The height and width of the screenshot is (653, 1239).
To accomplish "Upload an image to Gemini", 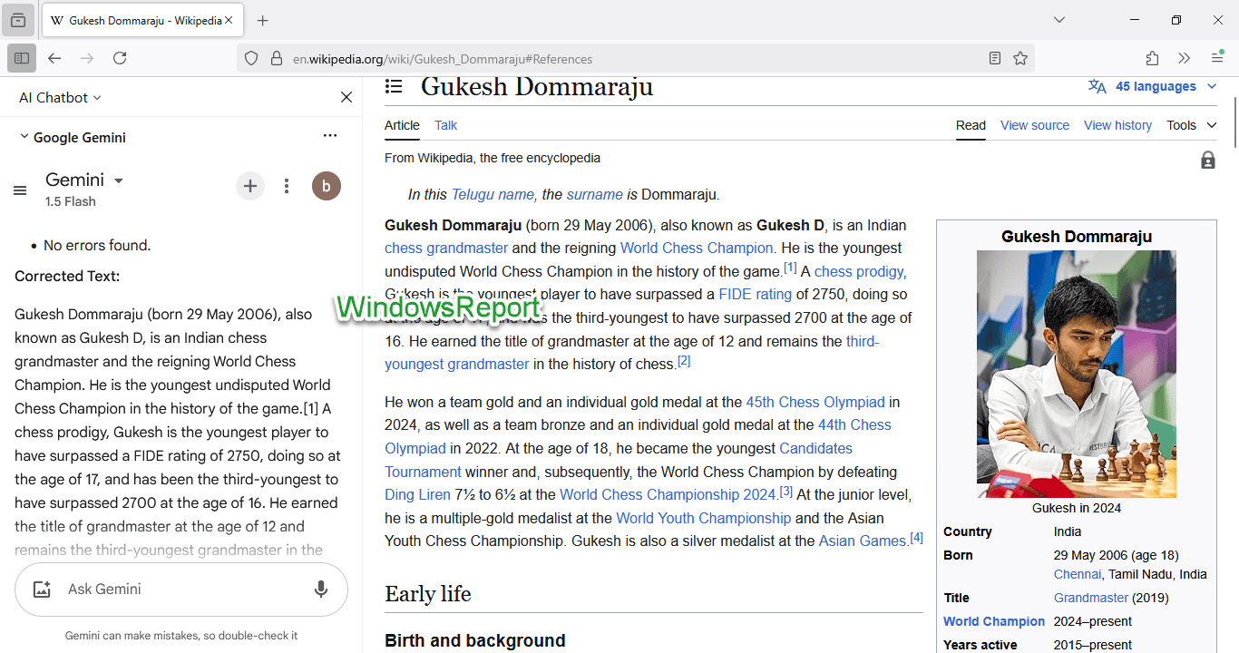I will point(42,590).
